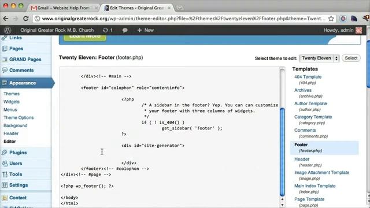
Task: Open the Comments template file
Action: click(305, 130)
